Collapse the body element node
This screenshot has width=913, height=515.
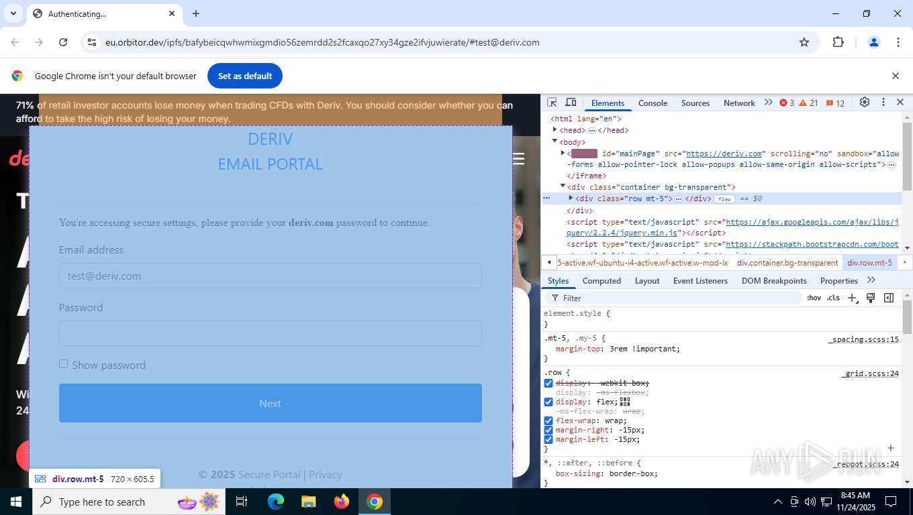555,141
